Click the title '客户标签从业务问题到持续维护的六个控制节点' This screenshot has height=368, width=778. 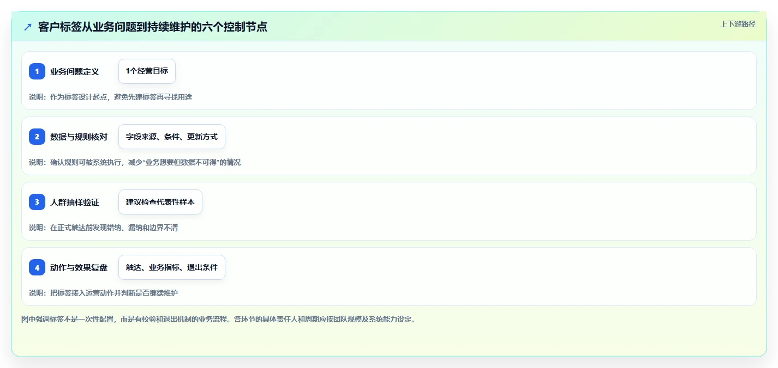153,27
